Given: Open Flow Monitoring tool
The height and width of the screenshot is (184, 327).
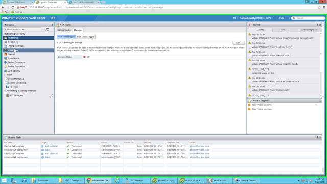Looking at the screenshot, I should point(16,79).
